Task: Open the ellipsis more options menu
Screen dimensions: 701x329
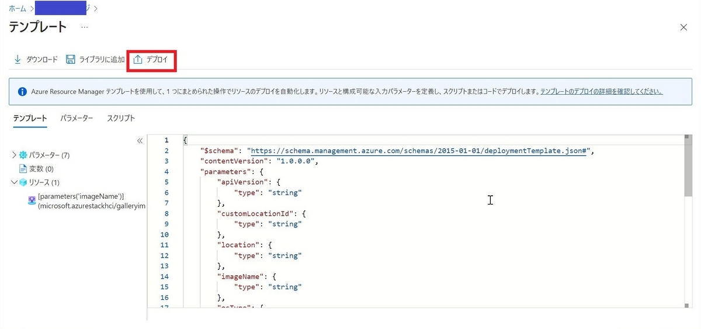Action: 85,27
